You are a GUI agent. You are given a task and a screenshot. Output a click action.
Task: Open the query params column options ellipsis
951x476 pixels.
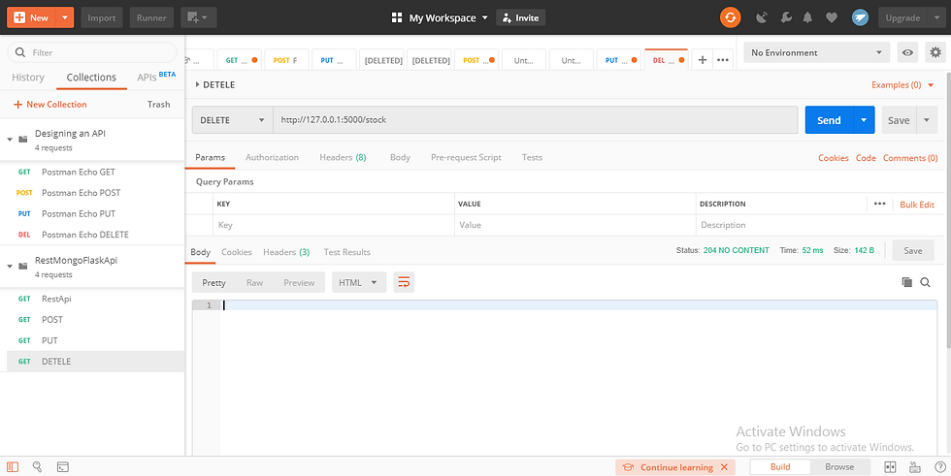point(879,205)
